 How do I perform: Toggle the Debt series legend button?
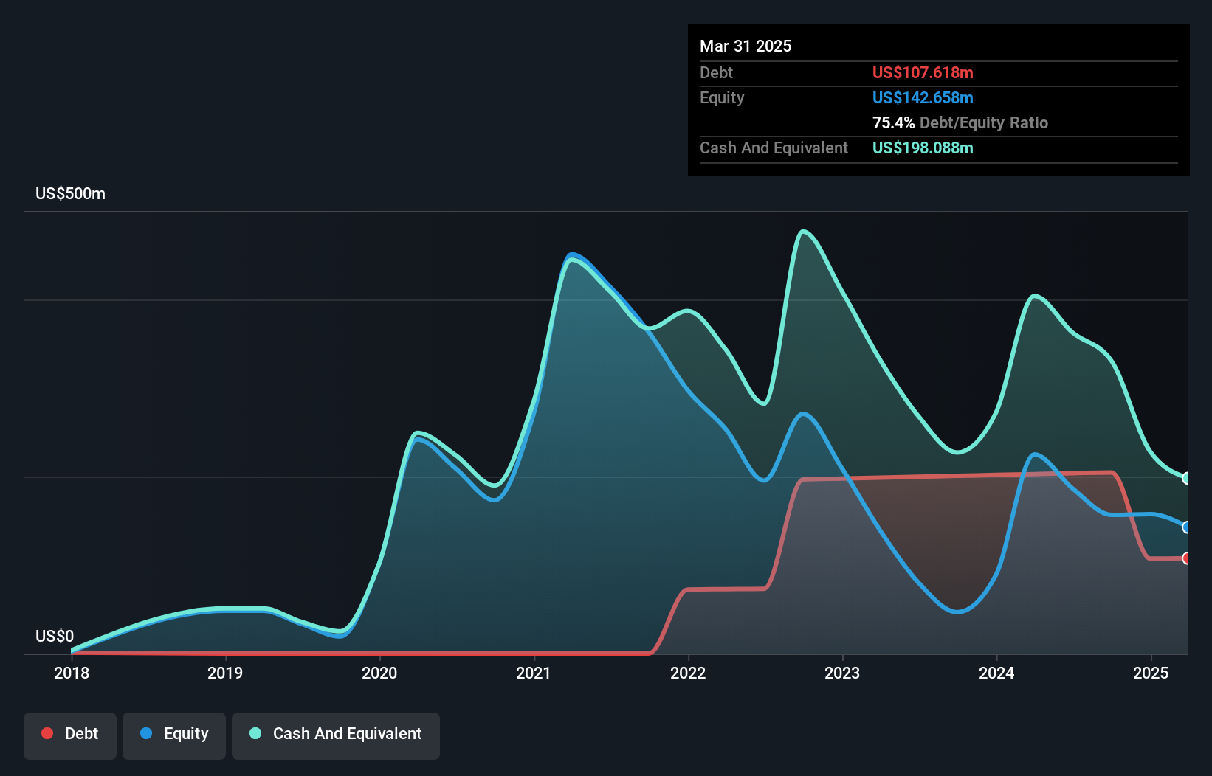coord(70,735)
